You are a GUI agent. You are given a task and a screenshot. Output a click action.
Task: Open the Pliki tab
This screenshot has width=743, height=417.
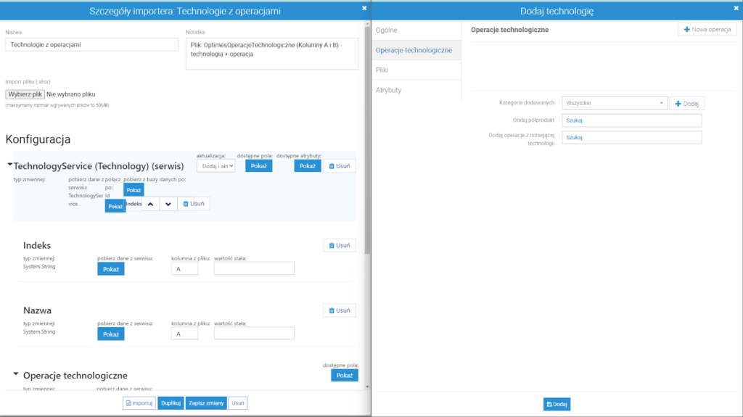coord(416,70)
